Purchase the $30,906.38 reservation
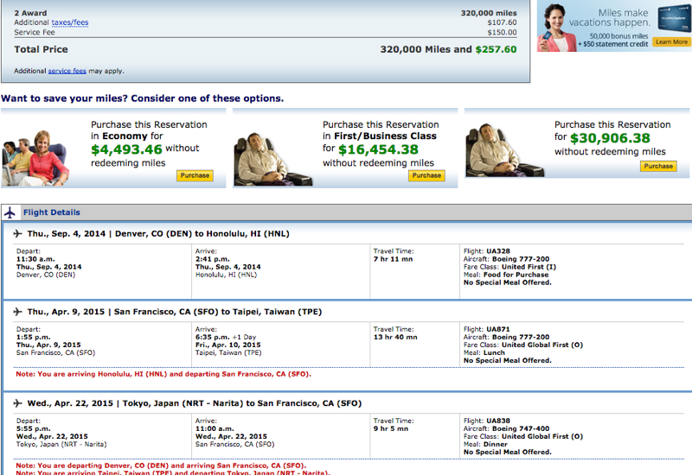The height and width of the screenshot is (475, 692). tap(658, 166)
